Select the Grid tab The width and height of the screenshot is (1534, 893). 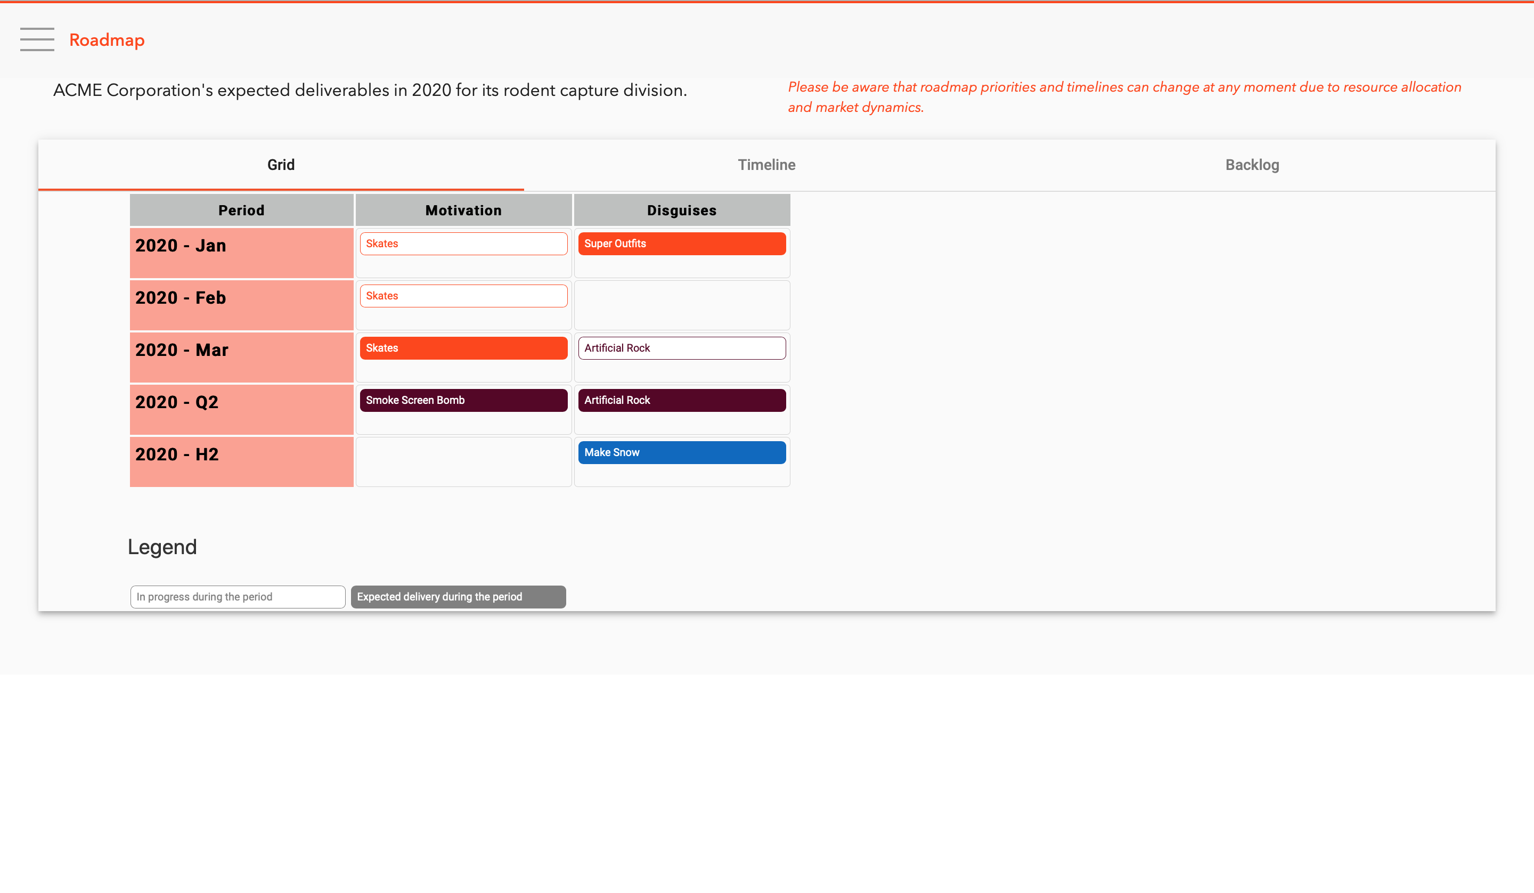click(281, 165)
